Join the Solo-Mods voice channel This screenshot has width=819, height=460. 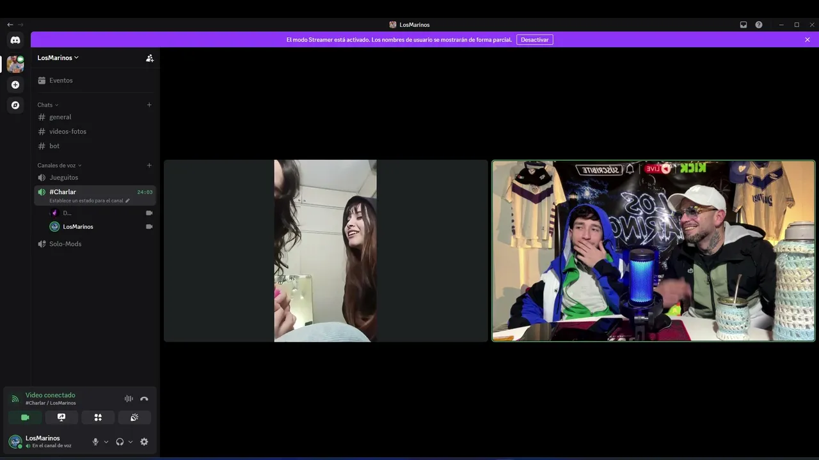(95, 244)
